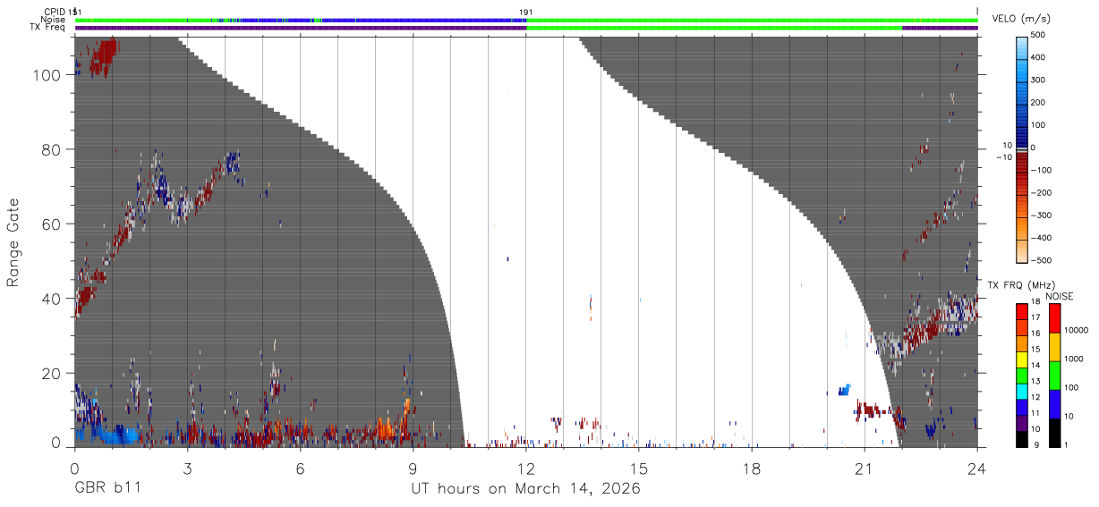This screenshot has width=1099, height=507.
Task: Click the red NOISE legend swatch
Action: pos(1055,317)
